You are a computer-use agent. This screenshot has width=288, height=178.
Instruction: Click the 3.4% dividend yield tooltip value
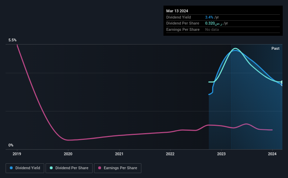[x=209, y=17]
